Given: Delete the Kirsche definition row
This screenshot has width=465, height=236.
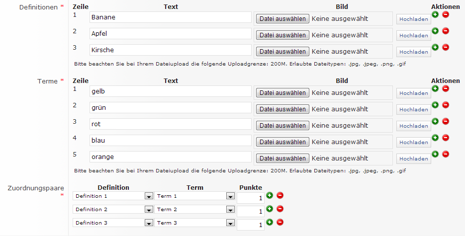Looking at the screenshot, I should click(445, 47).
